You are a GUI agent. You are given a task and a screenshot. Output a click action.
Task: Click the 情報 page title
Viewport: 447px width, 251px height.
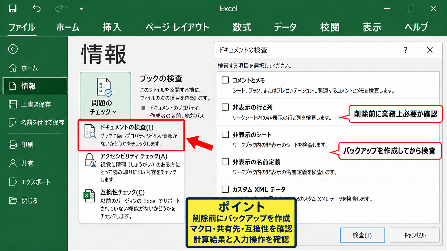coord(103,54)
